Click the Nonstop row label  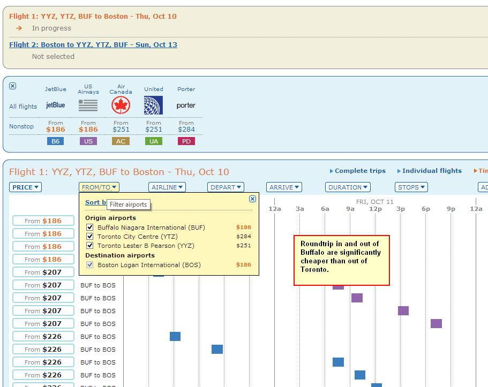click(21, 126)
